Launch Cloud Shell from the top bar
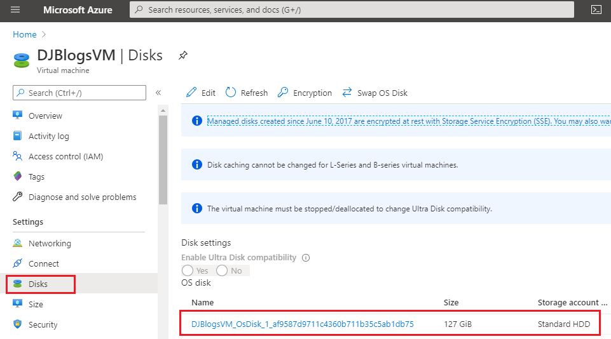 596,10
